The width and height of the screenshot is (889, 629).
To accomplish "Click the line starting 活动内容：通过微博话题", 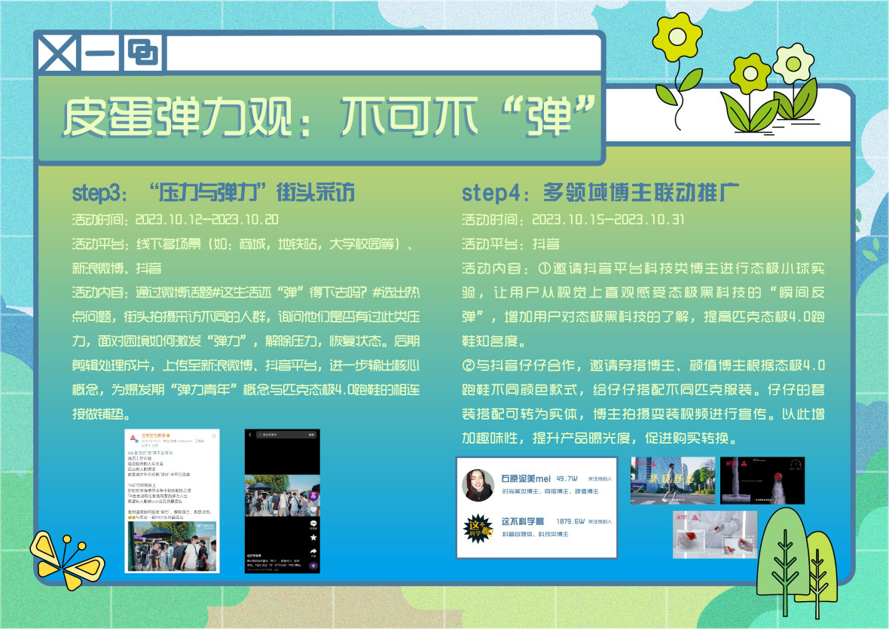I will [246, 292].
